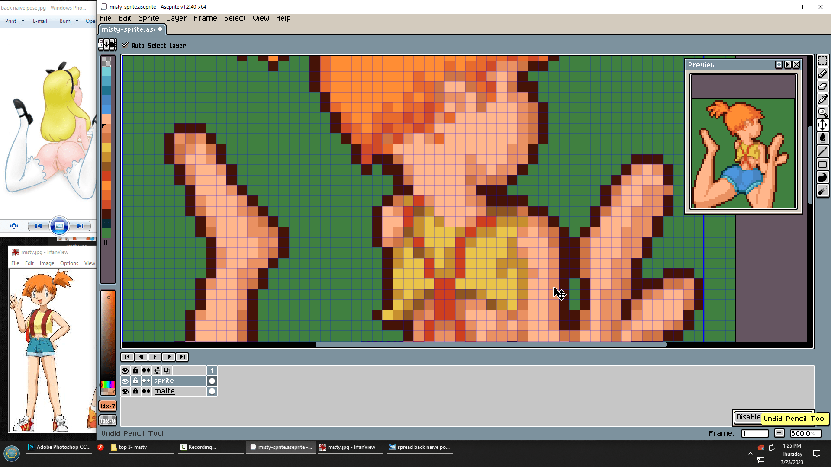Open the Print dropdown arrow in Photo Viewer
Screen dimensions: 831x467
pos(23,21)
